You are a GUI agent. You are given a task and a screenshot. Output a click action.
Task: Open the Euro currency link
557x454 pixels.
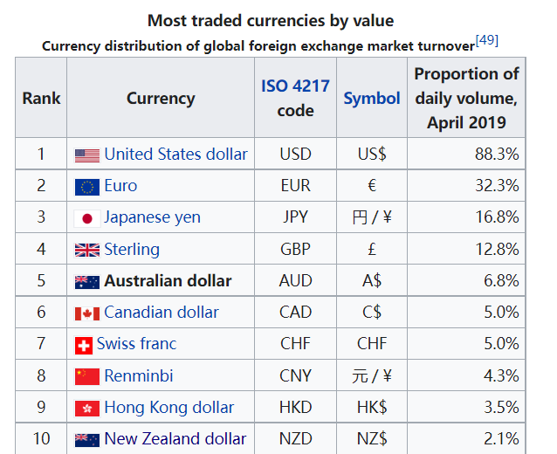click(120, 186)
